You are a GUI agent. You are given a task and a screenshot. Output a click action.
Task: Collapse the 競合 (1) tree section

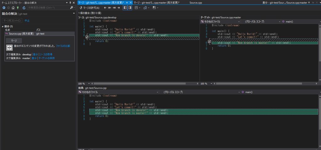point(3,26)
